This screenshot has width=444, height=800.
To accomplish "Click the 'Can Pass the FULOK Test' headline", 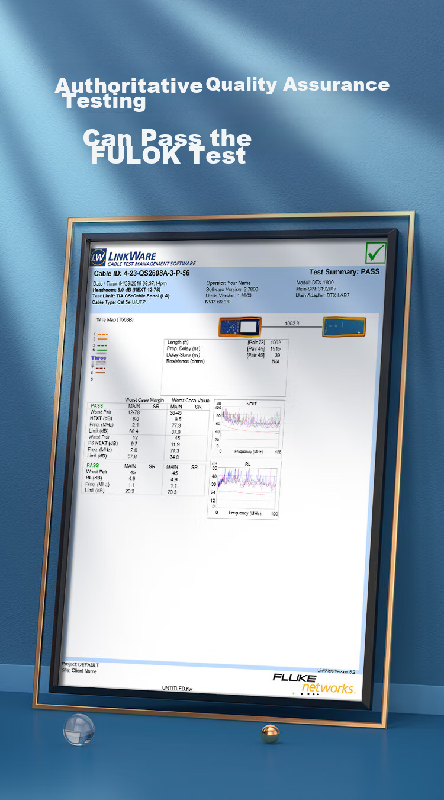I will click(168, 146).
